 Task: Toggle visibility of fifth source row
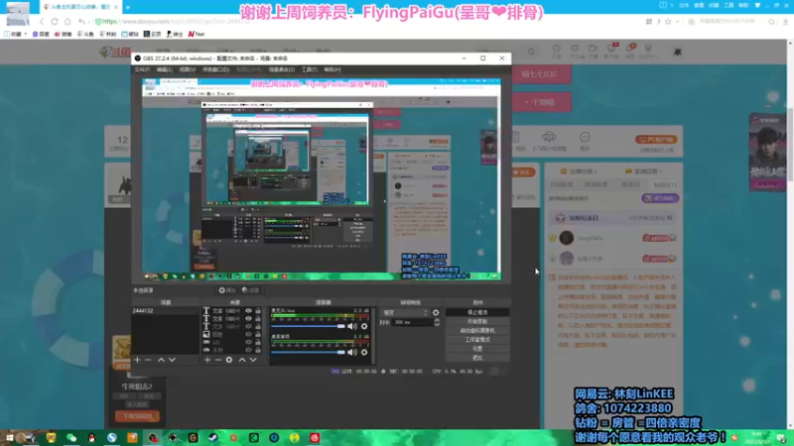click(248, 342)
